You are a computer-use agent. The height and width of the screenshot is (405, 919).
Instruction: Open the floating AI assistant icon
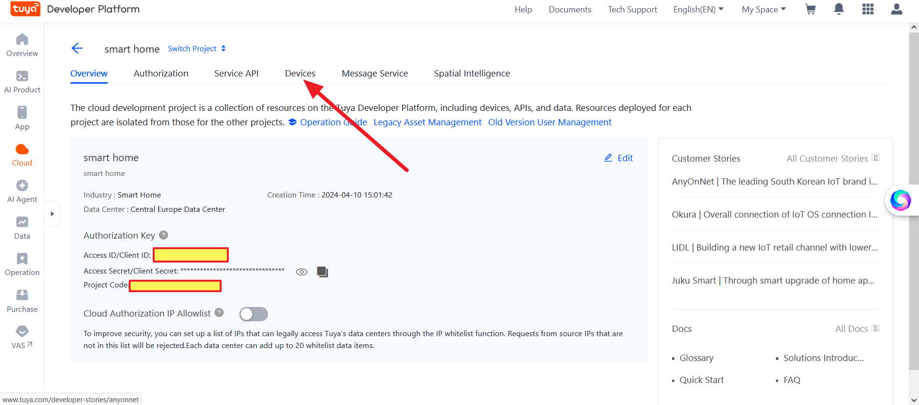pyautogui.click(x=900, y=200)
